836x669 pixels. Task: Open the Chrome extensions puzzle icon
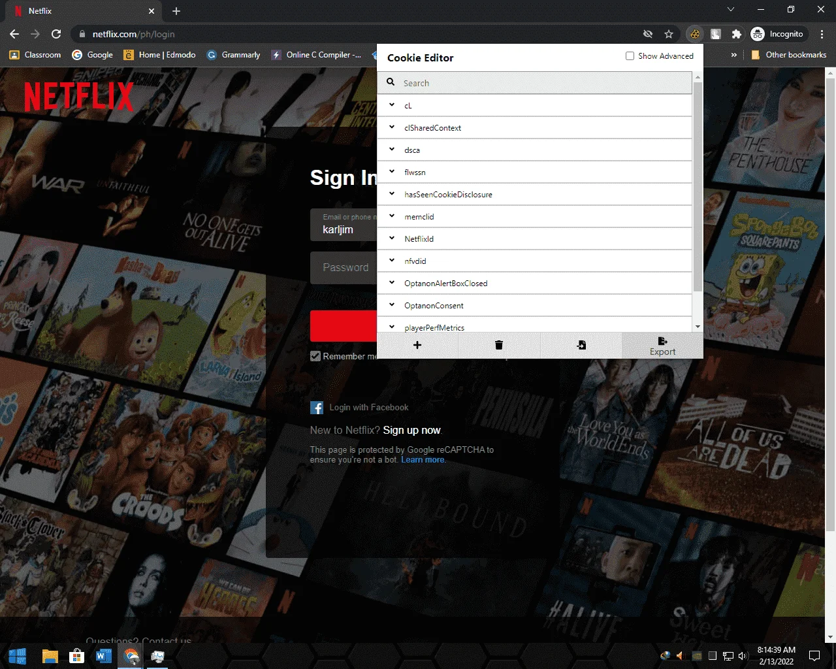(737, 34)
